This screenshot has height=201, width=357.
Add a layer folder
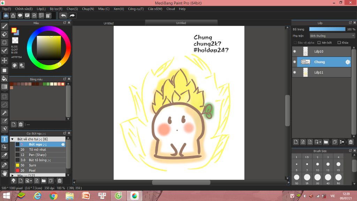coord(326,142)
